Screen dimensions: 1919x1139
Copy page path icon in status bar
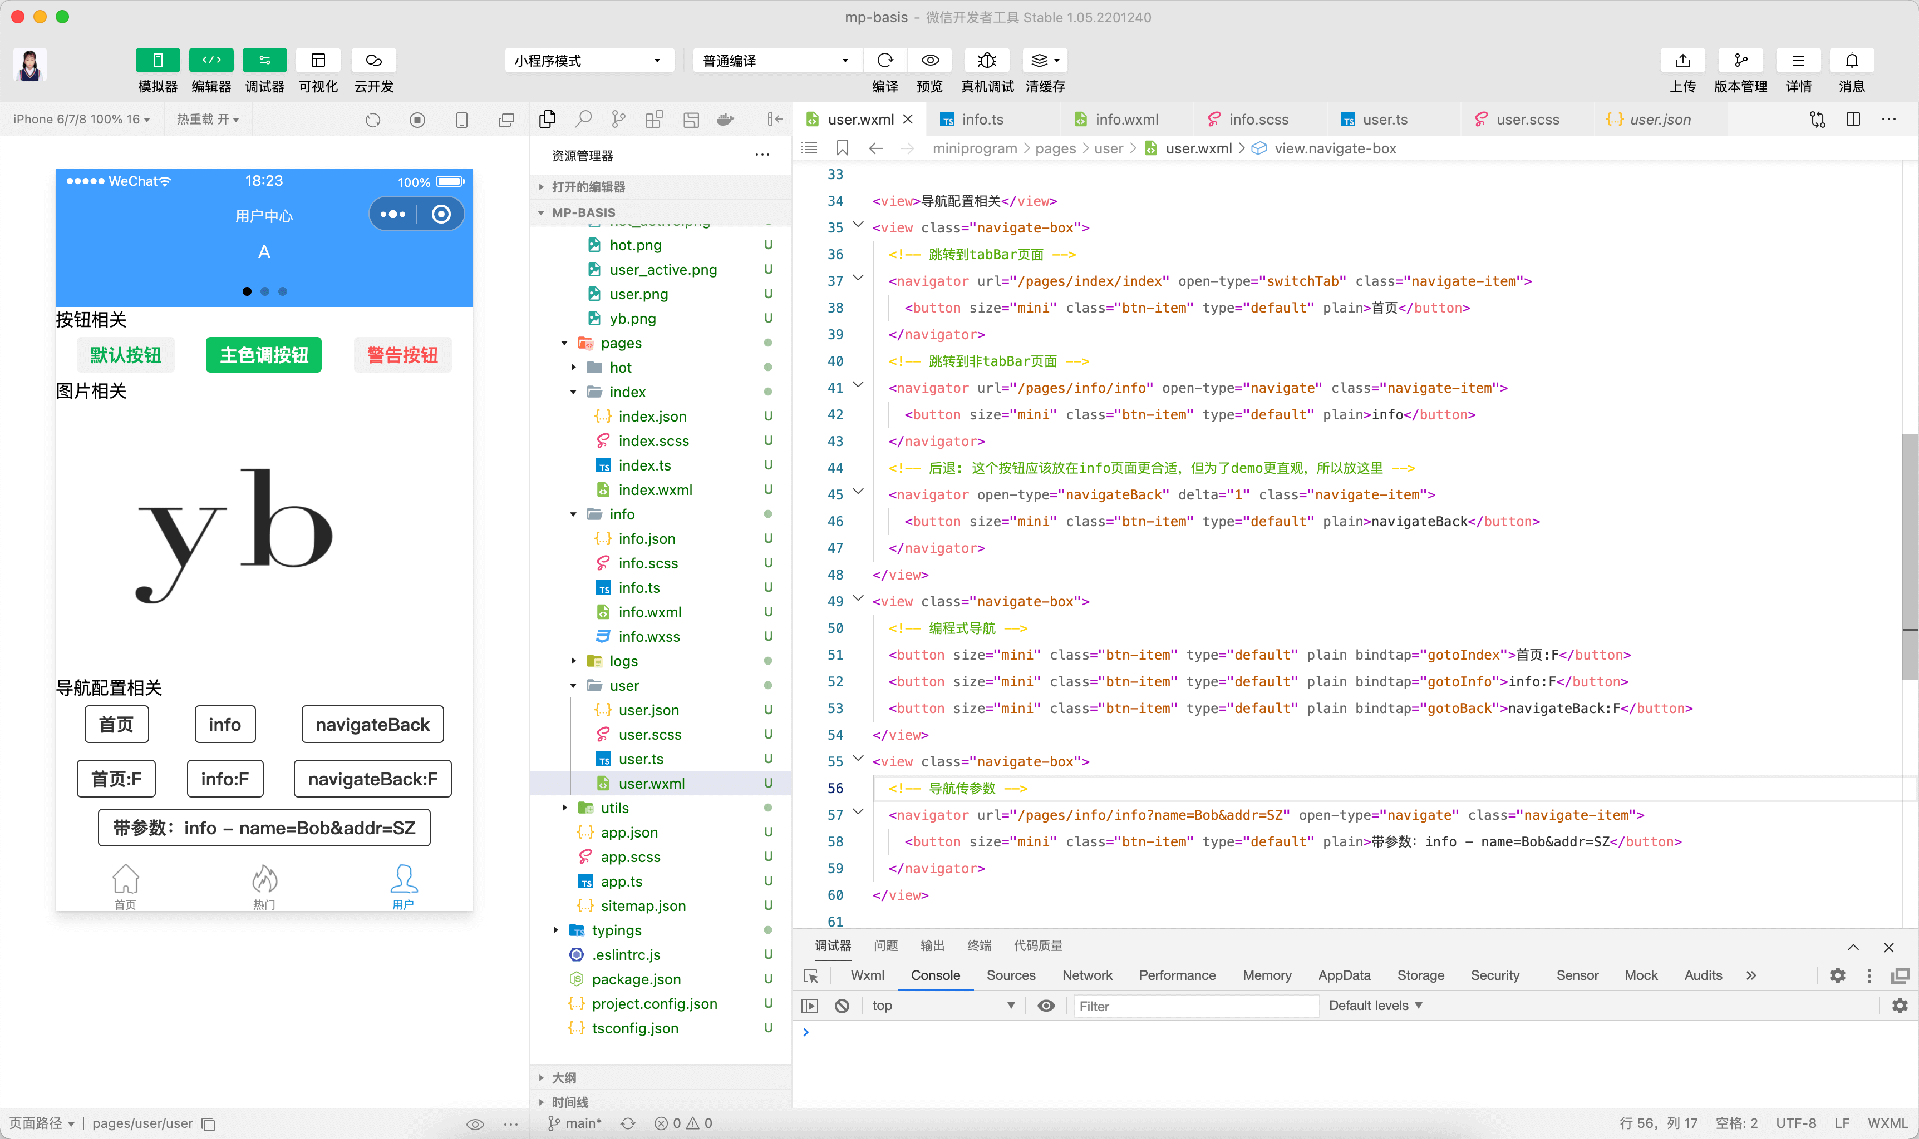(208, 1125)
